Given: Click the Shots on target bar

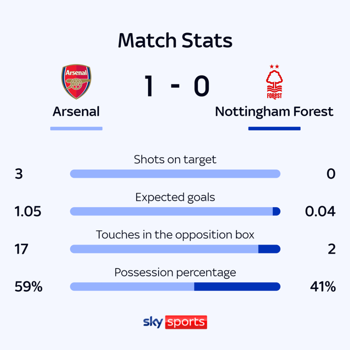Looking at the screenshot, I should [x=175, y=174].
